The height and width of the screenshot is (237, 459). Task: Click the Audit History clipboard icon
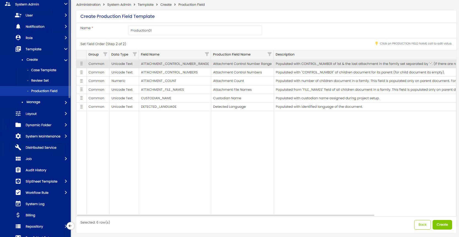[18, 170]
